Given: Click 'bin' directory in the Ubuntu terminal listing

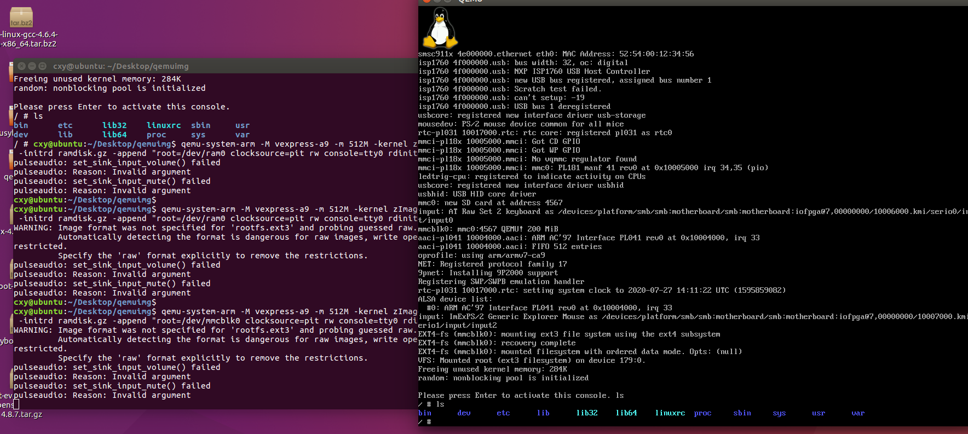Looking at the screenshot, I should pos(21,125).
